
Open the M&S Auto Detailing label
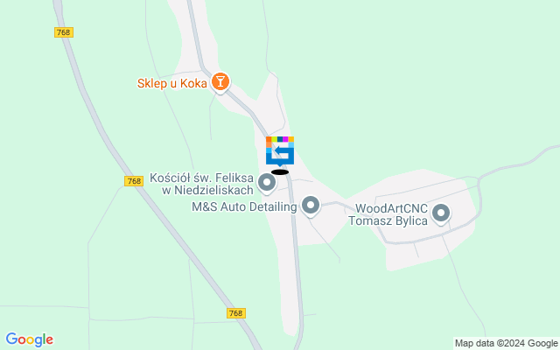tap(244, 206)
